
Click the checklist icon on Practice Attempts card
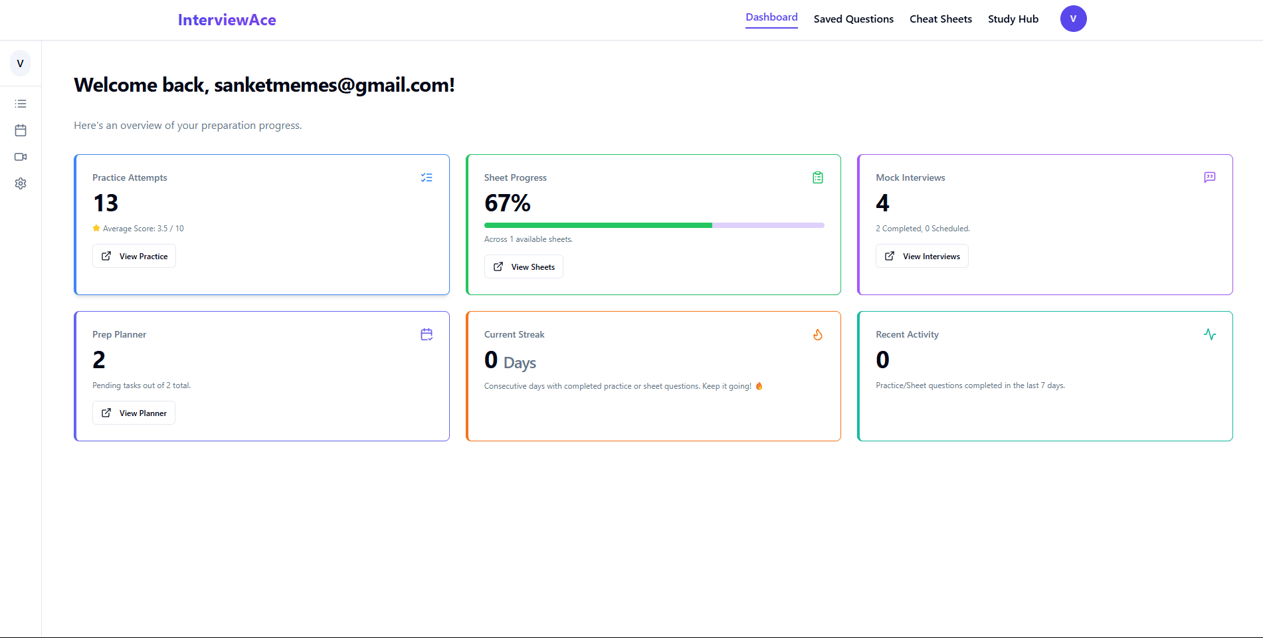tap(427, 177)
